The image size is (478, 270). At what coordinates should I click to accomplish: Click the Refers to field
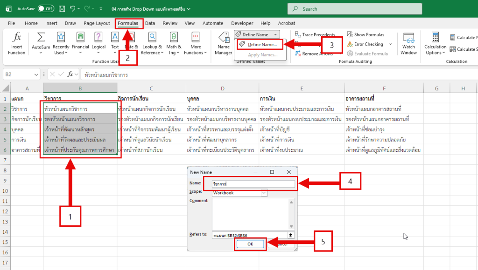pyautogui.click(x=250, y=236)
